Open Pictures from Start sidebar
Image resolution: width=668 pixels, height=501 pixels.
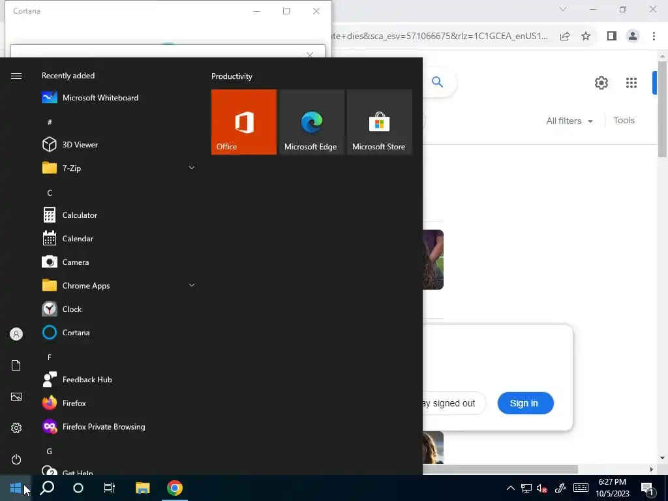(16, 397)
